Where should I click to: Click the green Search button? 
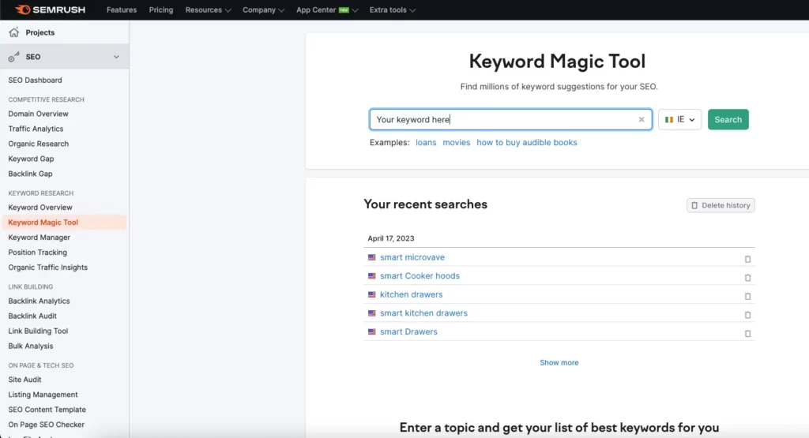pos(728,119)
